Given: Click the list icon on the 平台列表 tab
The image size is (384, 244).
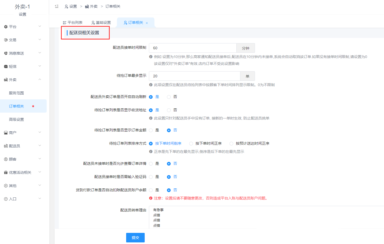Looking at the screenshot, I should click(x=64, y=23).
